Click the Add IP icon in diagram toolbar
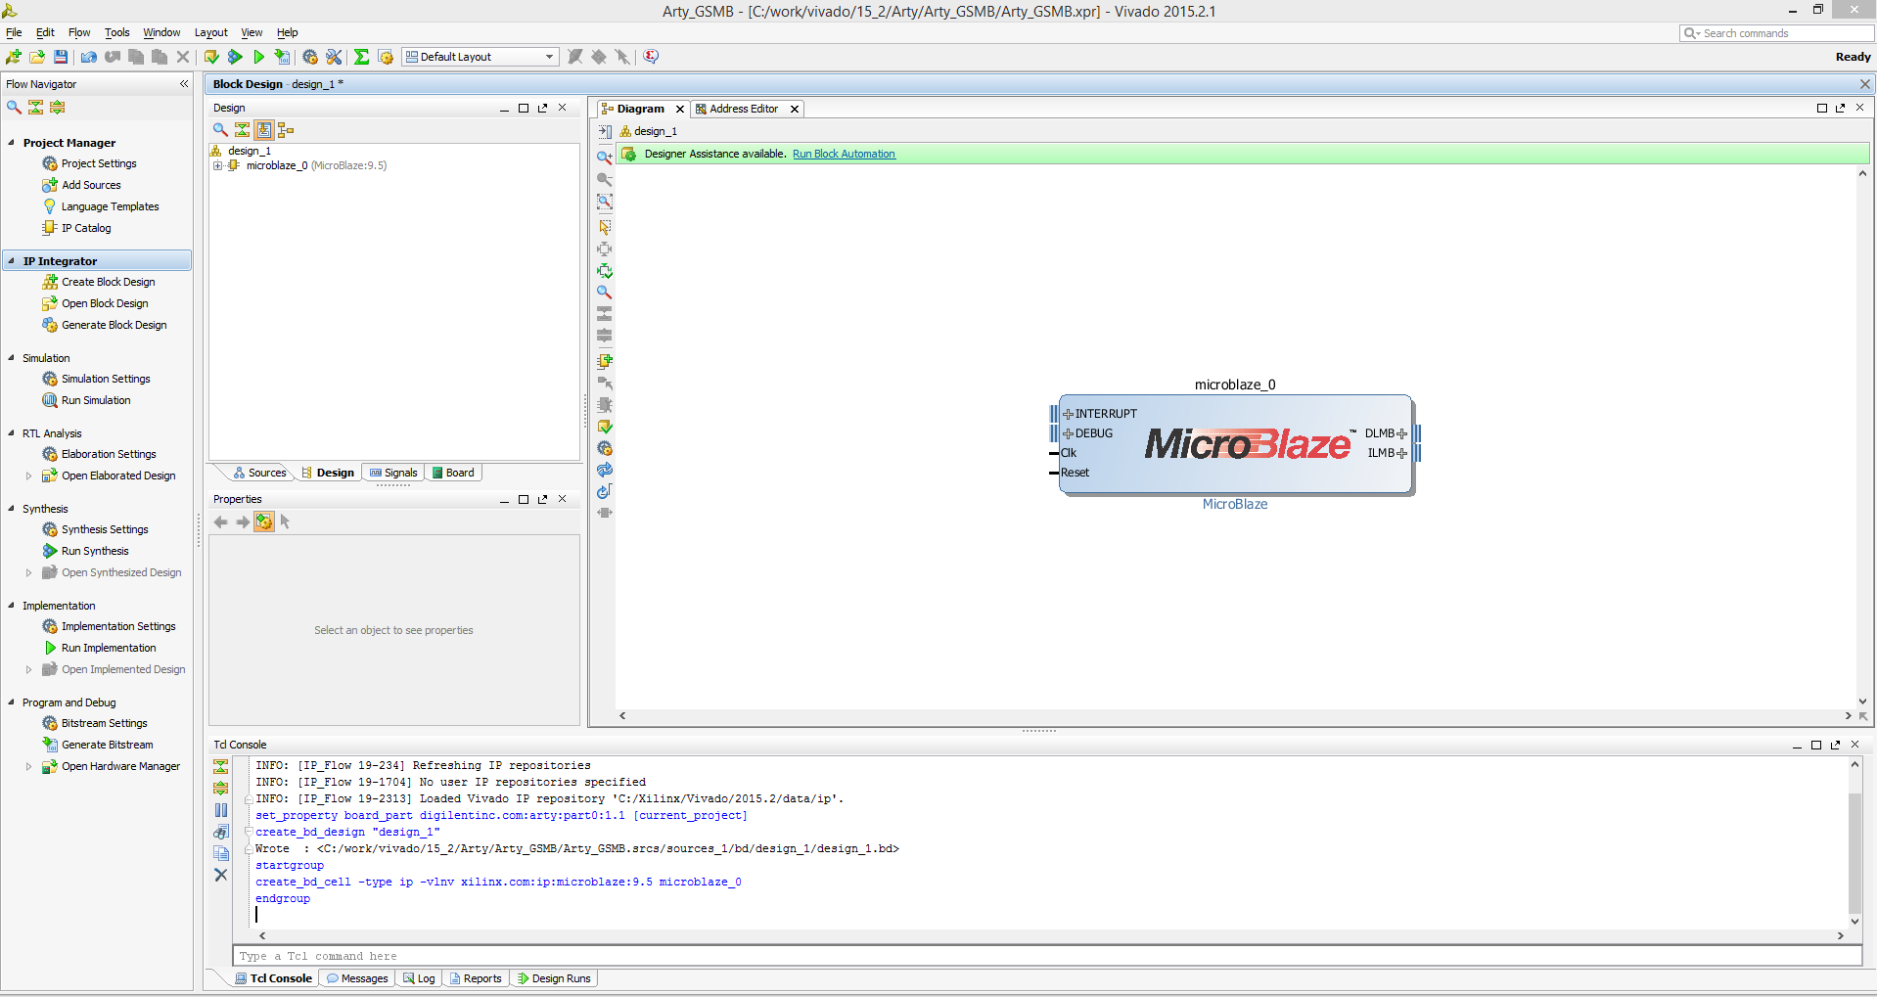Image resolution: width=1877 pixels, height=997 pixels. [605, 361]
